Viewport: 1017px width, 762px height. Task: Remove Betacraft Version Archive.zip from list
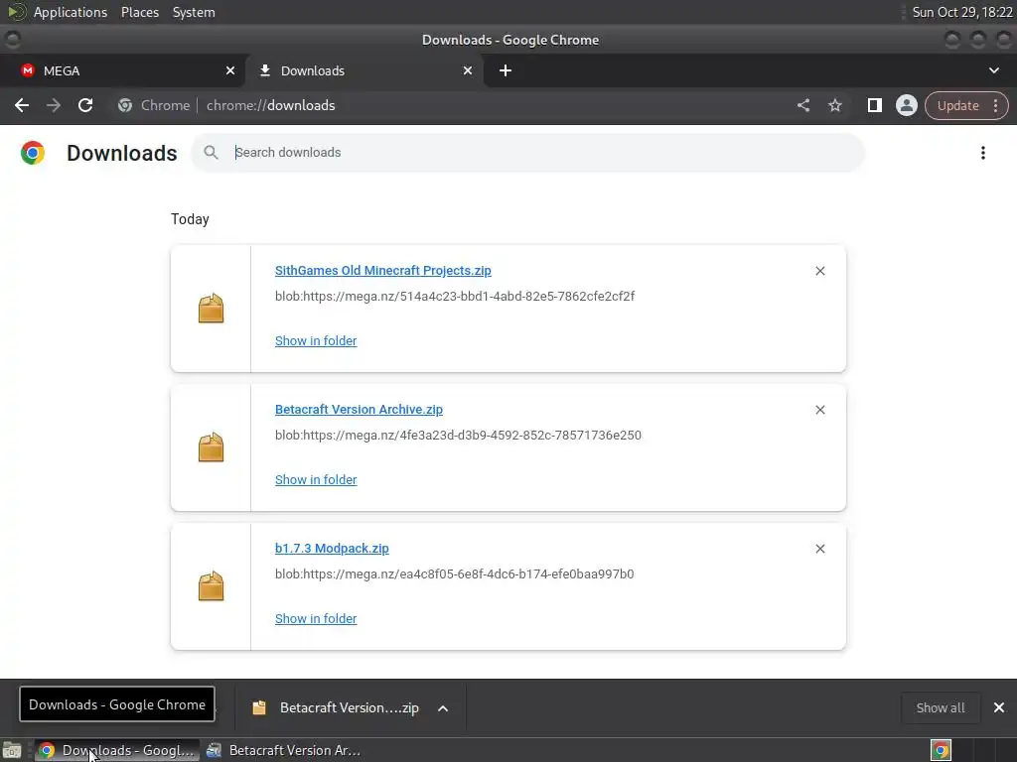pyautogui.click(x=819, y=410)
